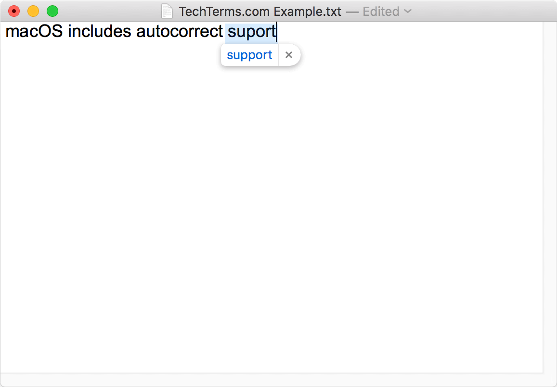Click on the word "includes"
The height and width of the screenshot is (387, 557).
(x=100, y=31)
